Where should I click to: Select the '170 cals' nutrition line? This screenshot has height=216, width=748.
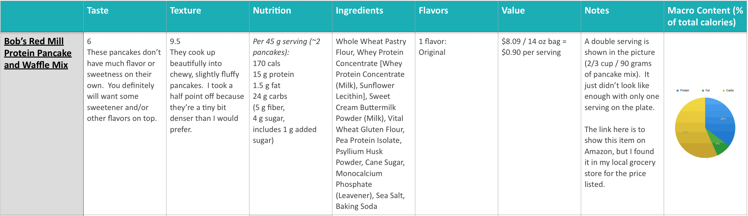266,63
